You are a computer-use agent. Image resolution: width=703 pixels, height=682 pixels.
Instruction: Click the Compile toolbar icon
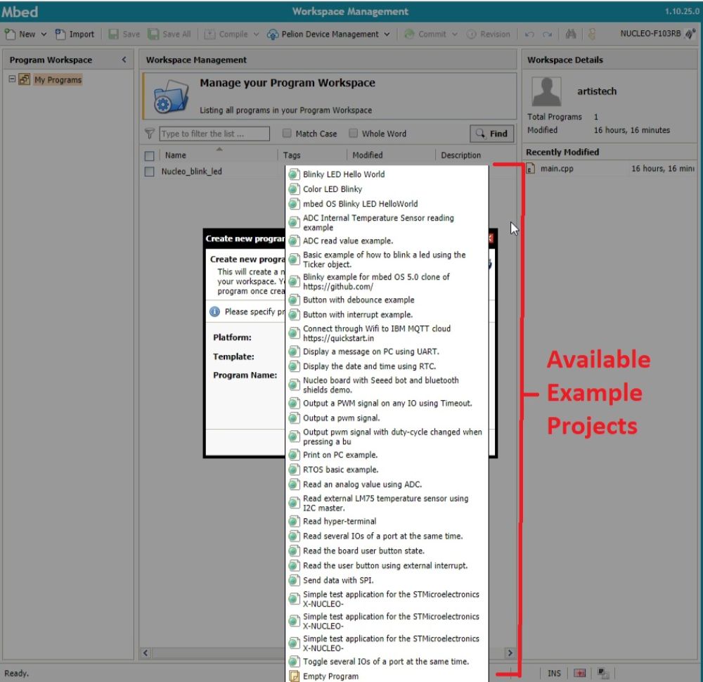[209, 34]
